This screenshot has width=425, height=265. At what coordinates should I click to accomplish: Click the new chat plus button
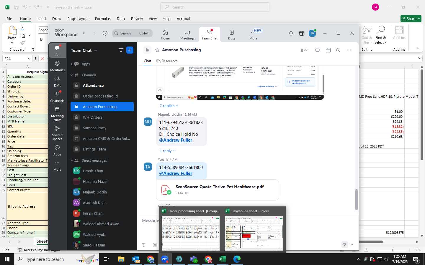pos(130,50)
